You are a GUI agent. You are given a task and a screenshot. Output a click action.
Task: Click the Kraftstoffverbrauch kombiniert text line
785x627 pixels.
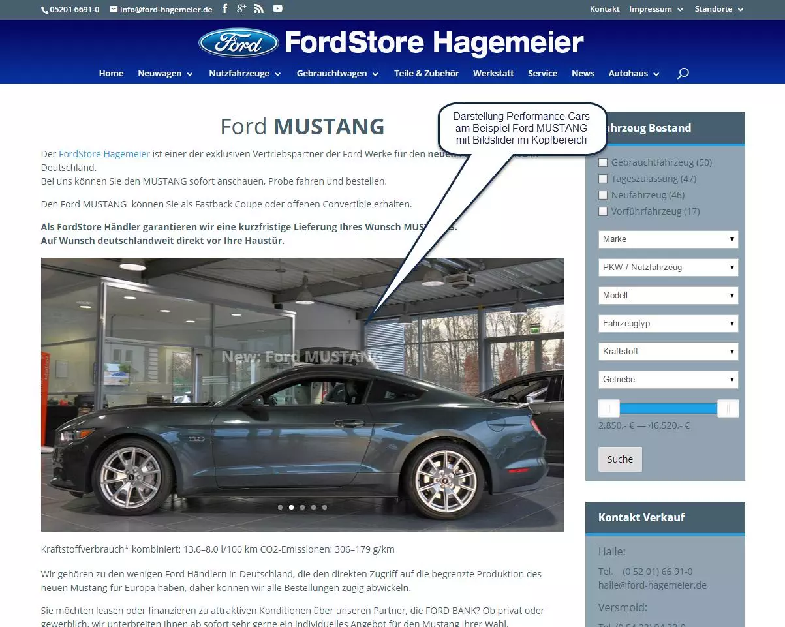[218, 549]
